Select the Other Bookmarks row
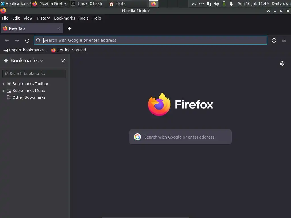Screen dimensions: 291x218 34,97
